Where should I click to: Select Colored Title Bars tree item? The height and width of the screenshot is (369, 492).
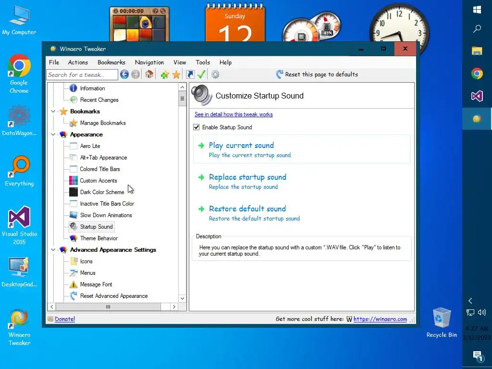coord(100,169)
